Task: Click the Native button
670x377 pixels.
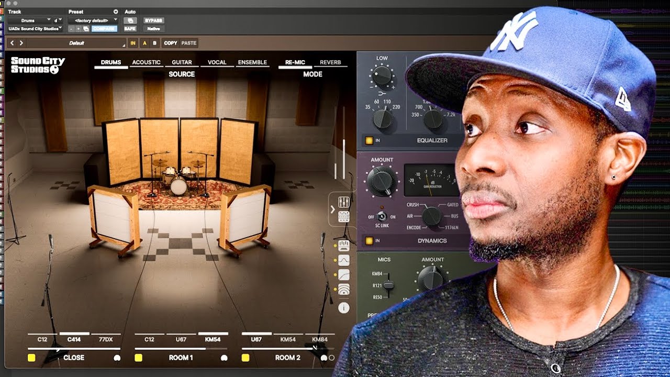Action: pos(153,29)
